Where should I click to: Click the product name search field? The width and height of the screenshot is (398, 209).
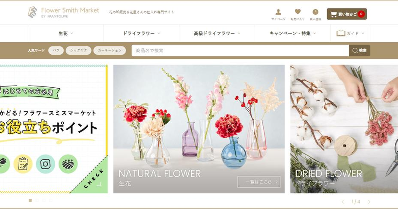point(240,50)
